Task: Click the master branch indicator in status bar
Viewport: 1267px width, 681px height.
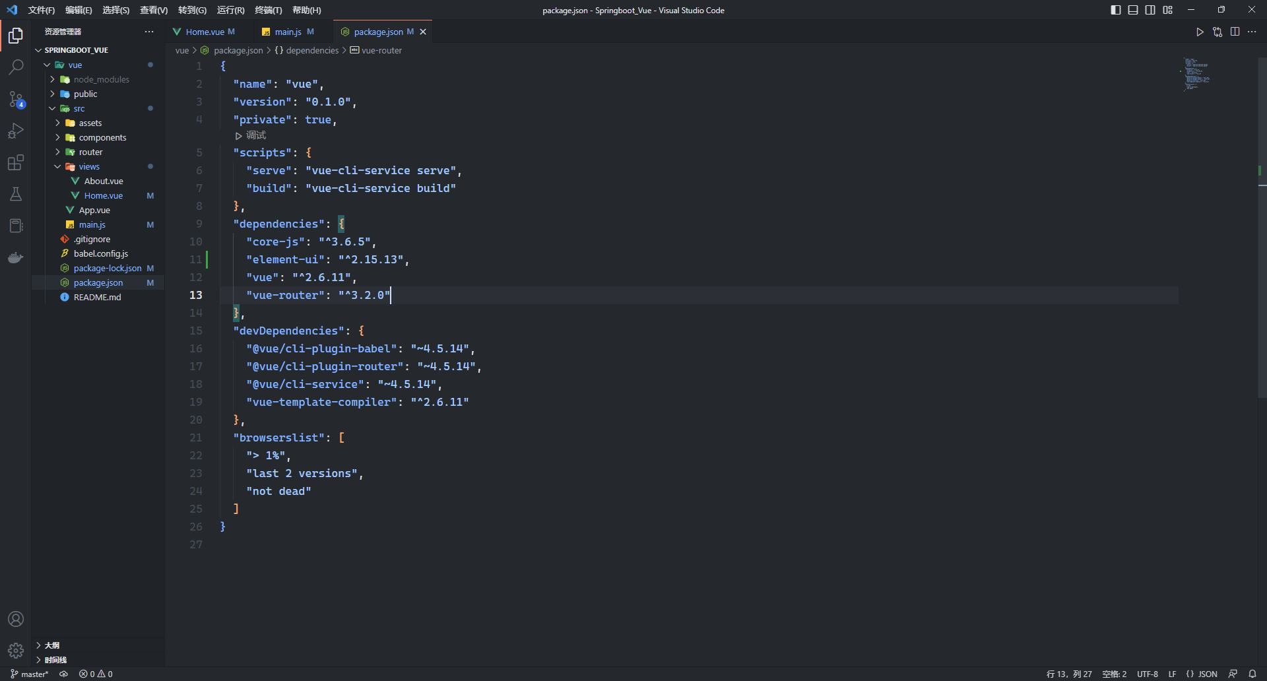Action: point(29,674)
